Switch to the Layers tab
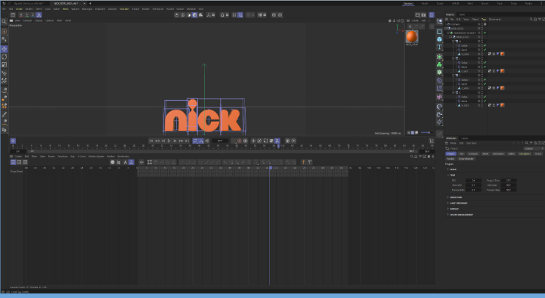Image resolution: width=545 pixels, height=298 pixels. pyautogui.click(x=464, y=138)
